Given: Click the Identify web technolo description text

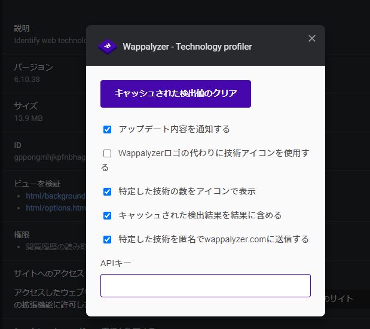Looking at the screenshot, I should 50,41.
